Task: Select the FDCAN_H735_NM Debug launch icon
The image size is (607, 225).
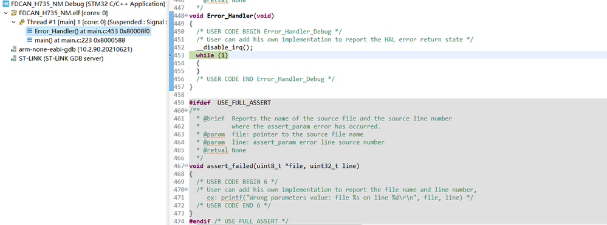Action: point(6,4)
